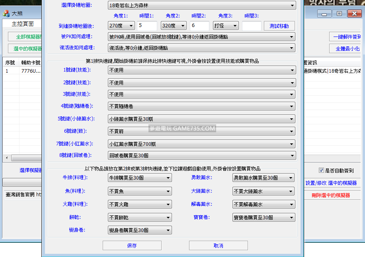Expand the 寶寶卷 purchase dropdown
365x257 pixels.
(x=264, y=217)
